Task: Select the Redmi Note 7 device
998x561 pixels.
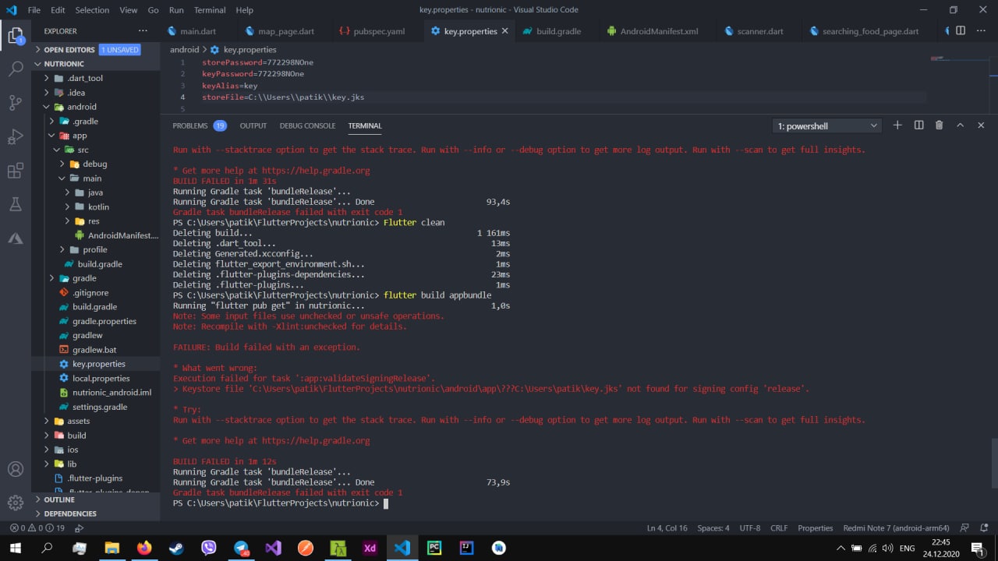Action: [x=896, y=528]
